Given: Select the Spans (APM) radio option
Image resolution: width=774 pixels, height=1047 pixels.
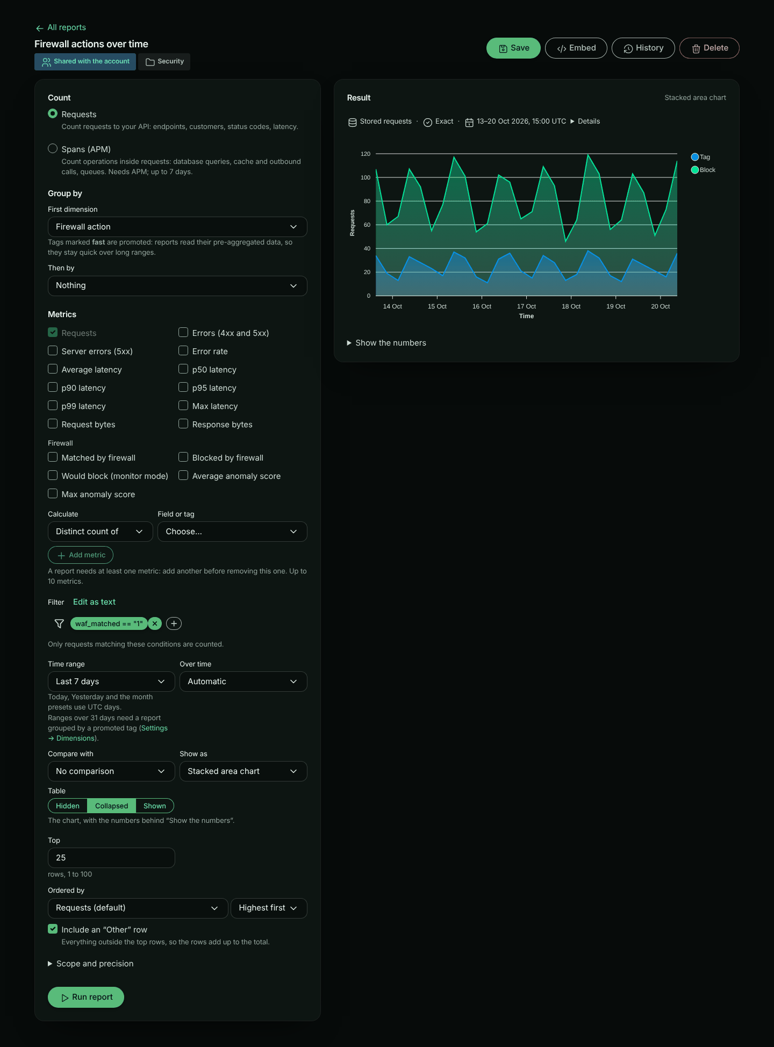Looking at the screenshot, I should pos(53,148).
